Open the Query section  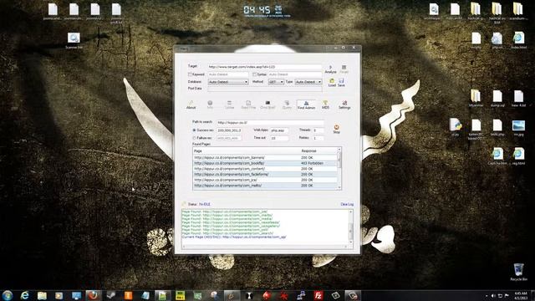[287, 105]
